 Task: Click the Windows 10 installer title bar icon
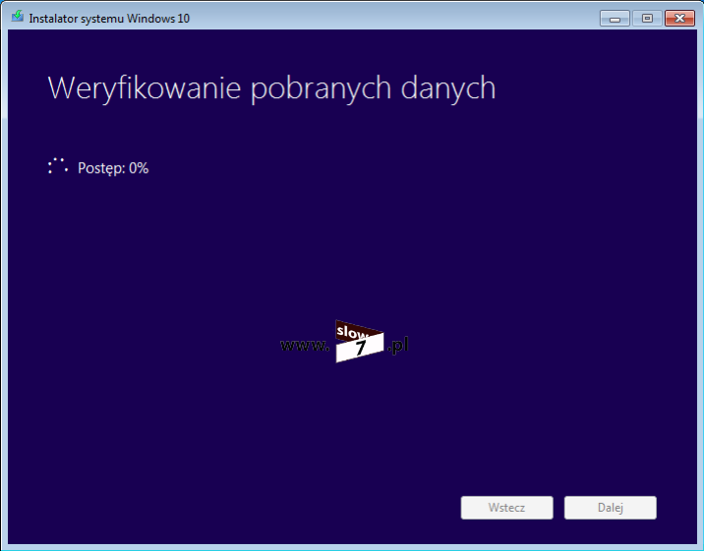coord(18,17)
